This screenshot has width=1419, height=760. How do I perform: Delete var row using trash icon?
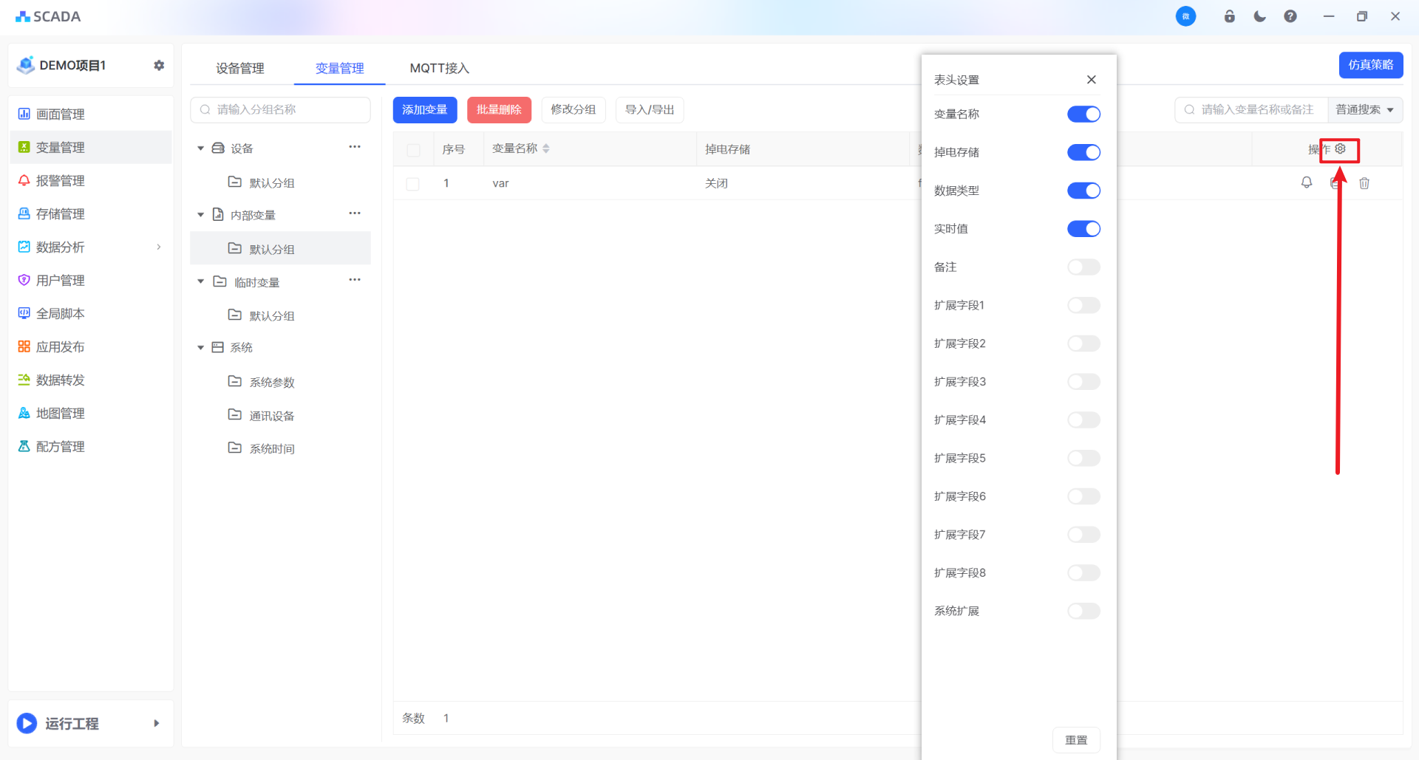(1364, 183)
